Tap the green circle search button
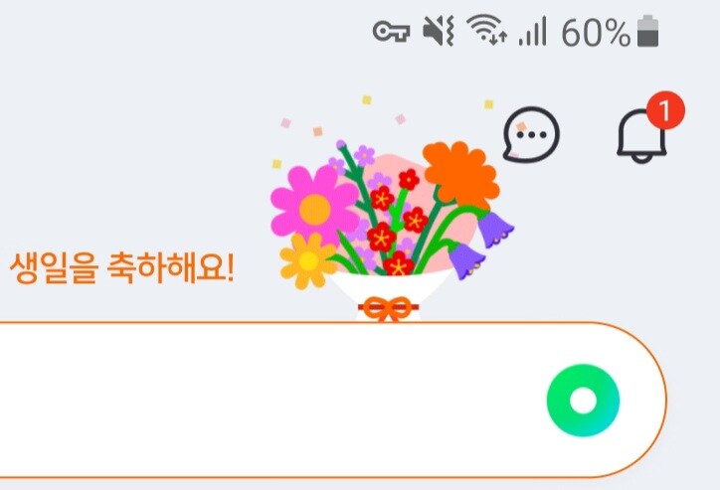Screen dimensions: 720x490 [x=583, y=401]
